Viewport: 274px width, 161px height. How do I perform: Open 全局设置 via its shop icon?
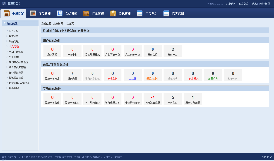pos(7,13)
